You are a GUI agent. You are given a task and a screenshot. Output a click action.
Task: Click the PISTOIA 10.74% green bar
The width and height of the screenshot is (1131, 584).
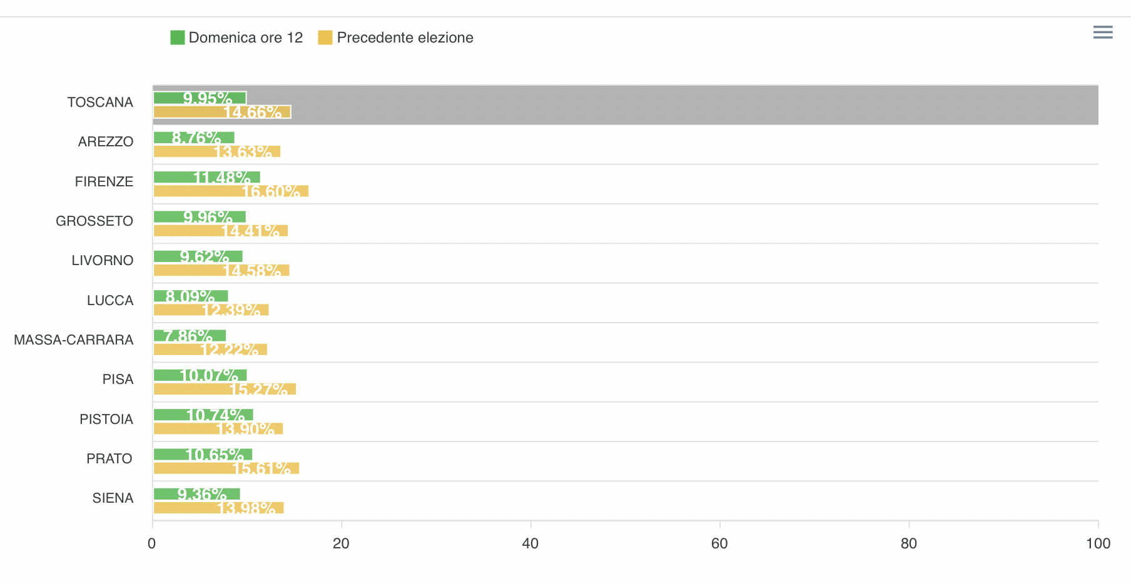click(x=203, y=415)
